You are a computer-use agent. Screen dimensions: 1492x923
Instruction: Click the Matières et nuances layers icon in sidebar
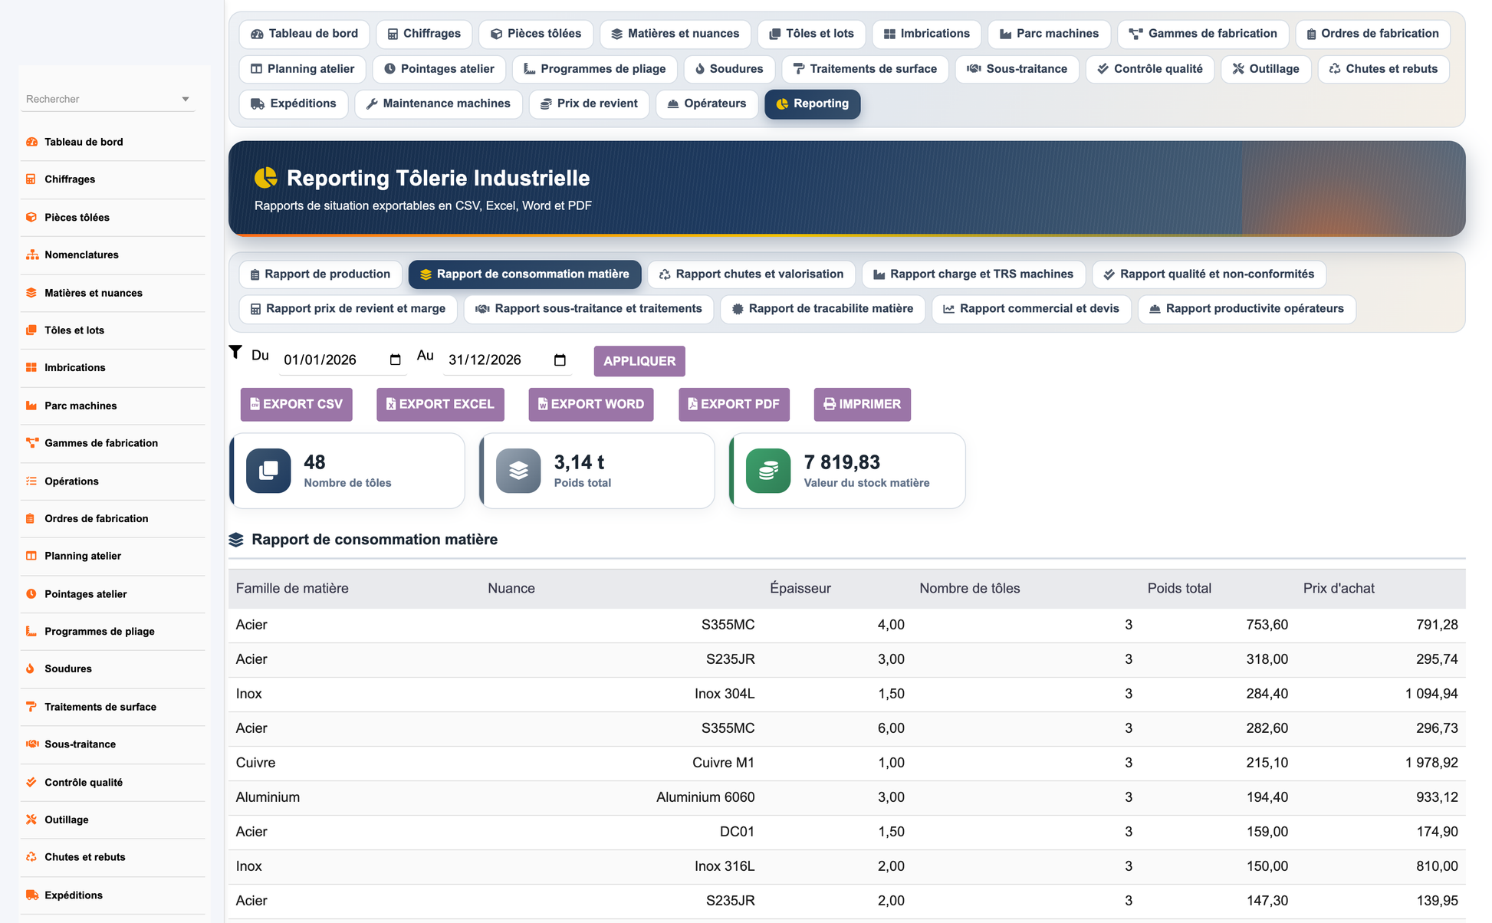click(31, 293)
